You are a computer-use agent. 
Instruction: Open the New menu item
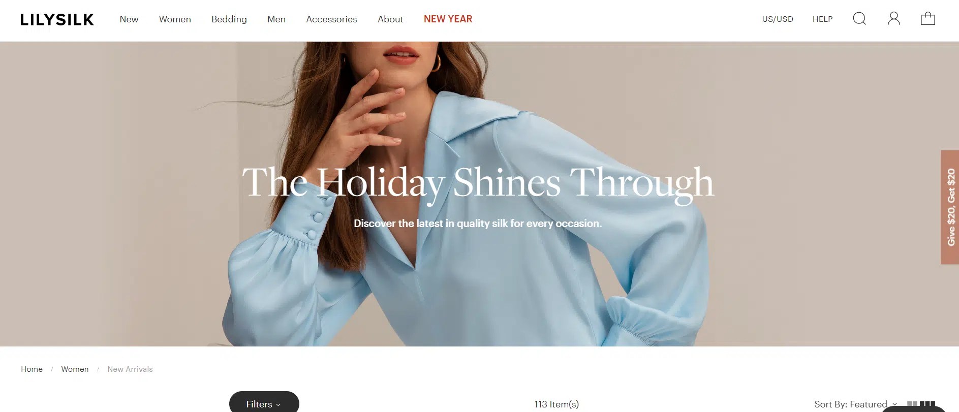click(129, 19)
